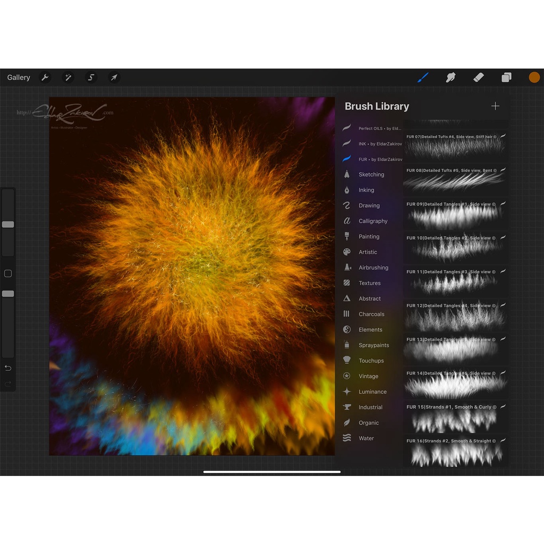Click the brush size slider handle
This screenshot has height=544, width=544.
click(x=8, y=225)
